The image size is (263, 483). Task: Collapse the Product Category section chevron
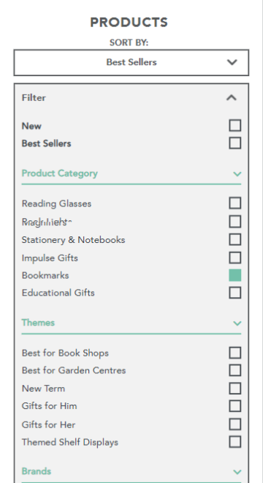[237, 173]
